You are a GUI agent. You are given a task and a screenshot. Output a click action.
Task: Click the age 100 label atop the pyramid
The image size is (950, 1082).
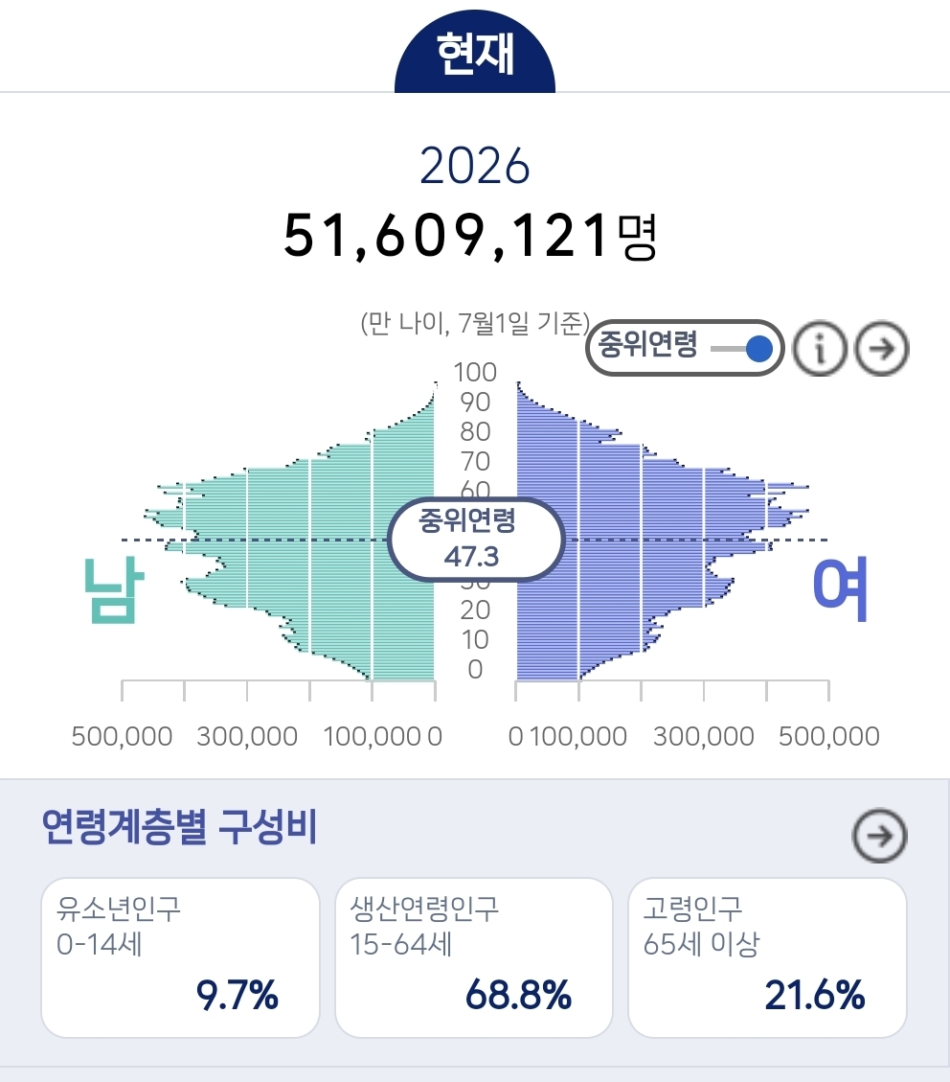pyautogui.click(x=475, y=372)
